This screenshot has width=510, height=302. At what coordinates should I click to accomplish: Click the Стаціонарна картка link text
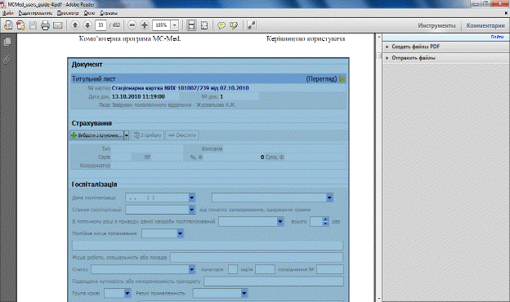[x=180, y=88]
